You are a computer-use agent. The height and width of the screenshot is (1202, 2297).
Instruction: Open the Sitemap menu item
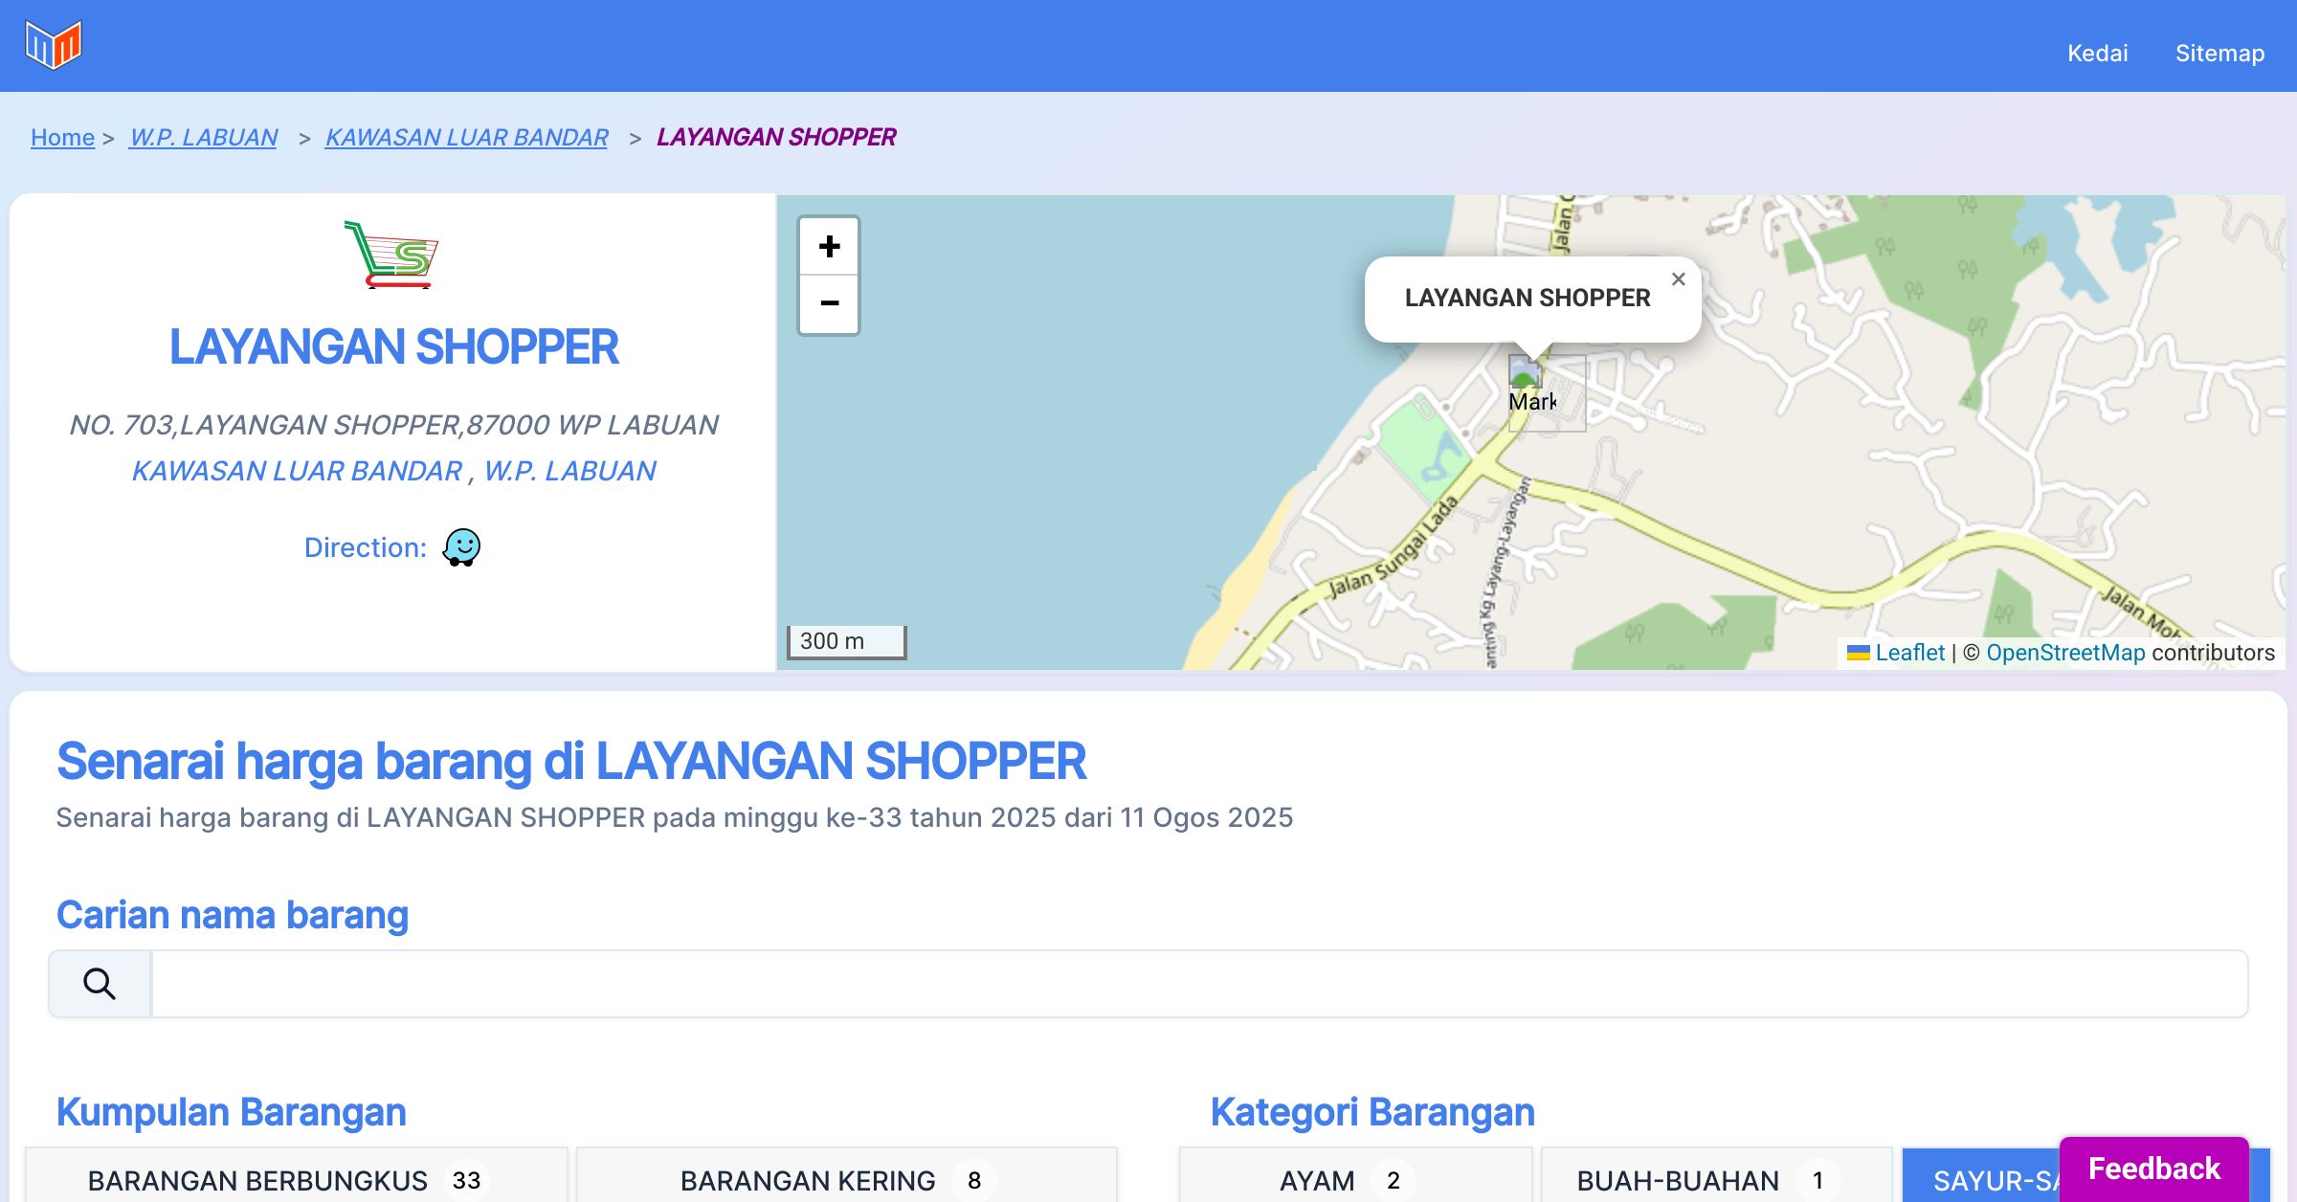[x=2219, y=53]
